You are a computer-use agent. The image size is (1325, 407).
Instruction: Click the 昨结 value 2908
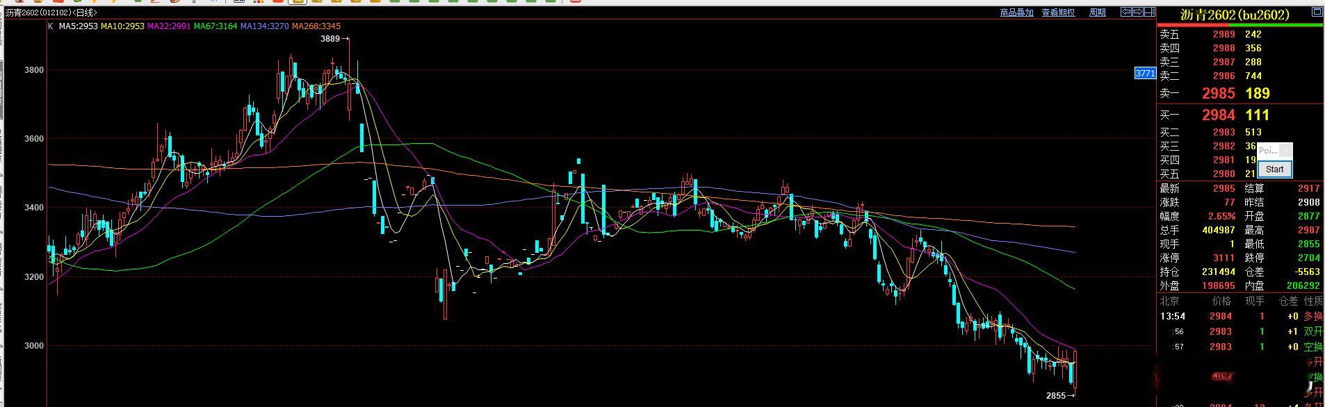1309,202
